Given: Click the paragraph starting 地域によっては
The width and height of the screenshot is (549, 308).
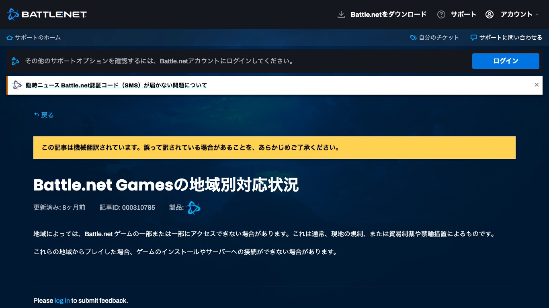Looking at the screenshot, I should [264, 233].
